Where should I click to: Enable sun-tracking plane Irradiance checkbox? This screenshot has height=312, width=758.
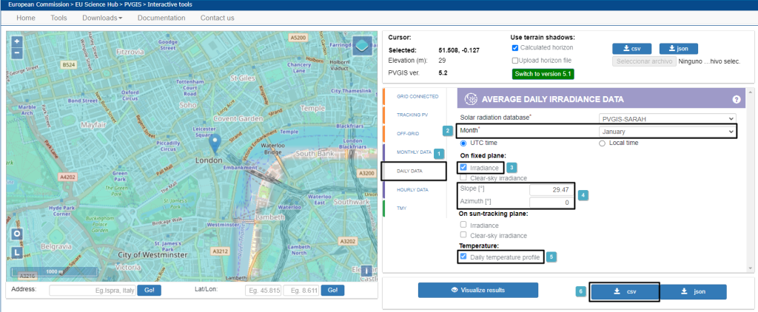pos(463,225)
